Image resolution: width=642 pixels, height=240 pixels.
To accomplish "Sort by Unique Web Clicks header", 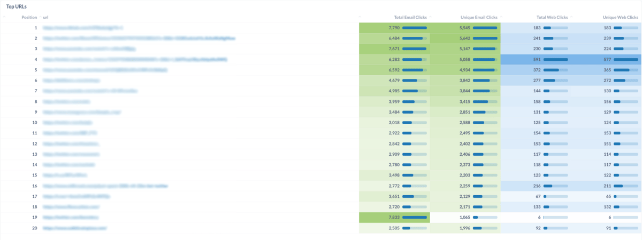I will click(621, 17).
